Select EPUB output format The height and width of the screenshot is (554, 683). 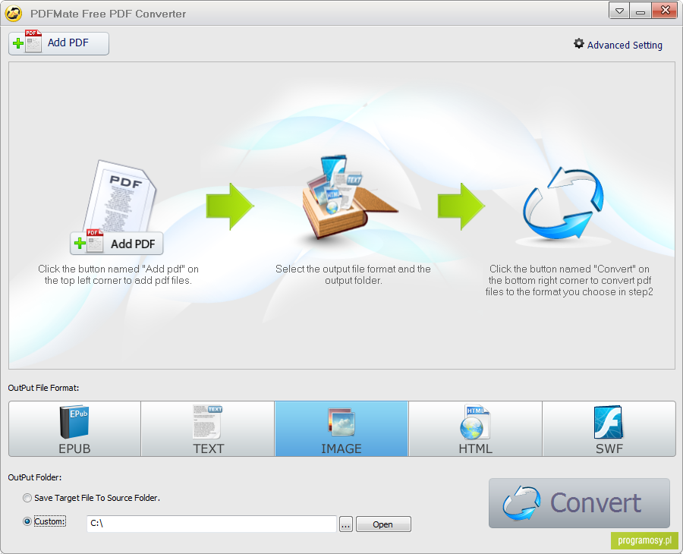coord(74,429)
